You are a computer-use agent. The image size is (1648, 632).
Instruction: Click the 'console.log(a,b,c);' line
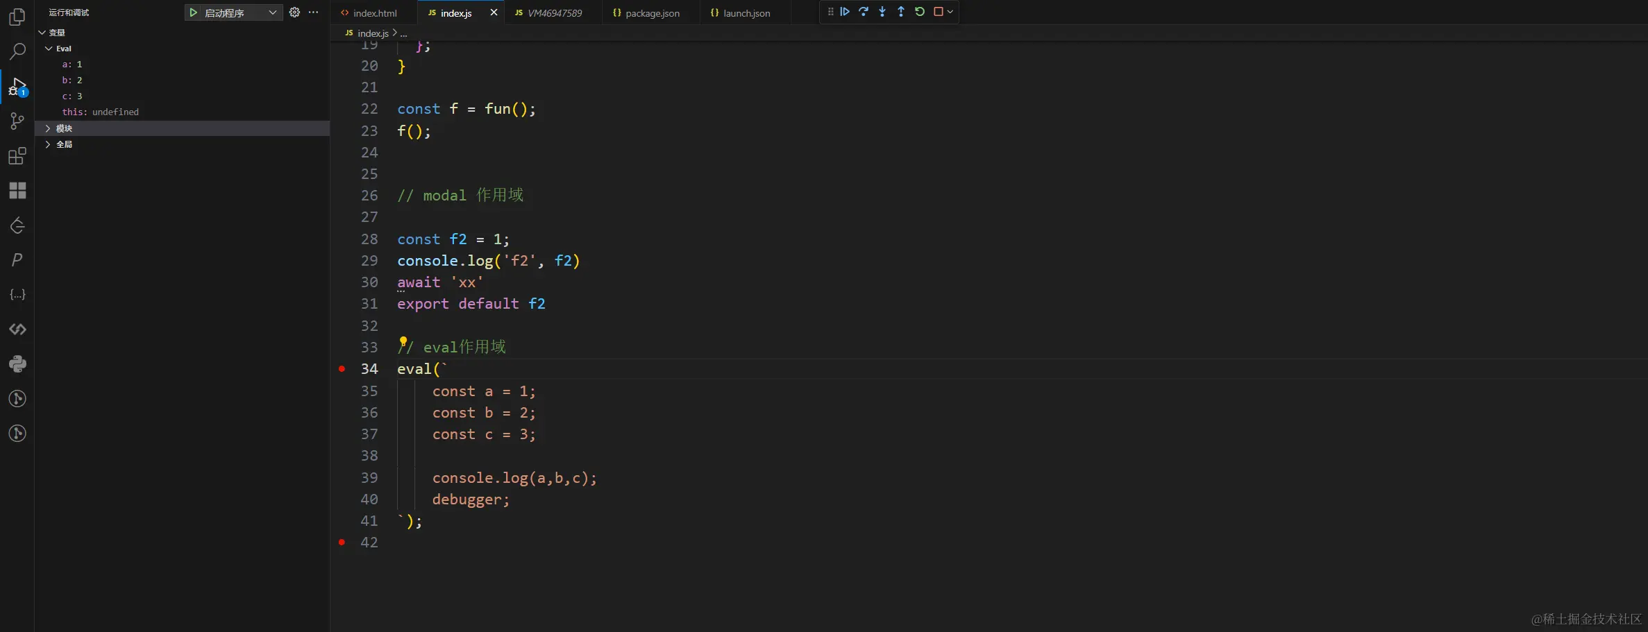[x=514, y=478]
